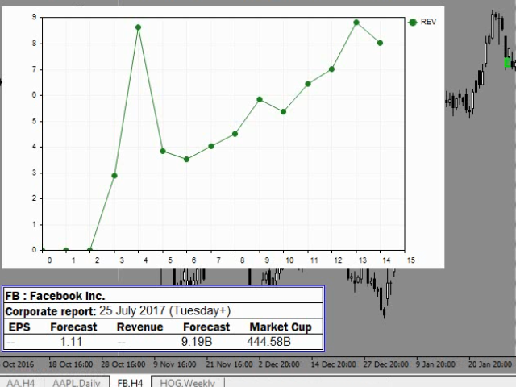
Task: Click the REV data point at x=4
Action: click(138, 27)
